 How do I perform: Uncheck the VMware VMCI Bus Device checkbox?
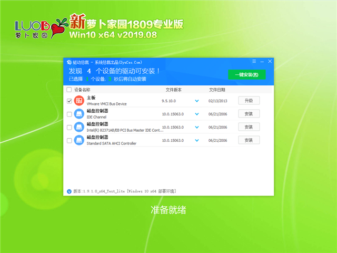70,100
